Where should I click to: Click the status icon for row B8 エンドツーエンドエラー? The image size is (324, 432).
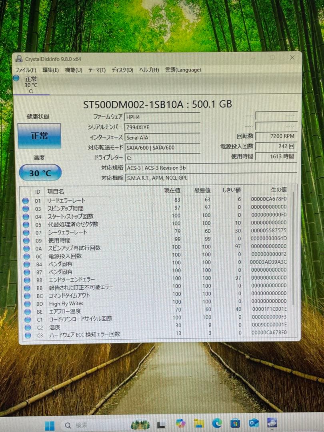tap(27, 280)
